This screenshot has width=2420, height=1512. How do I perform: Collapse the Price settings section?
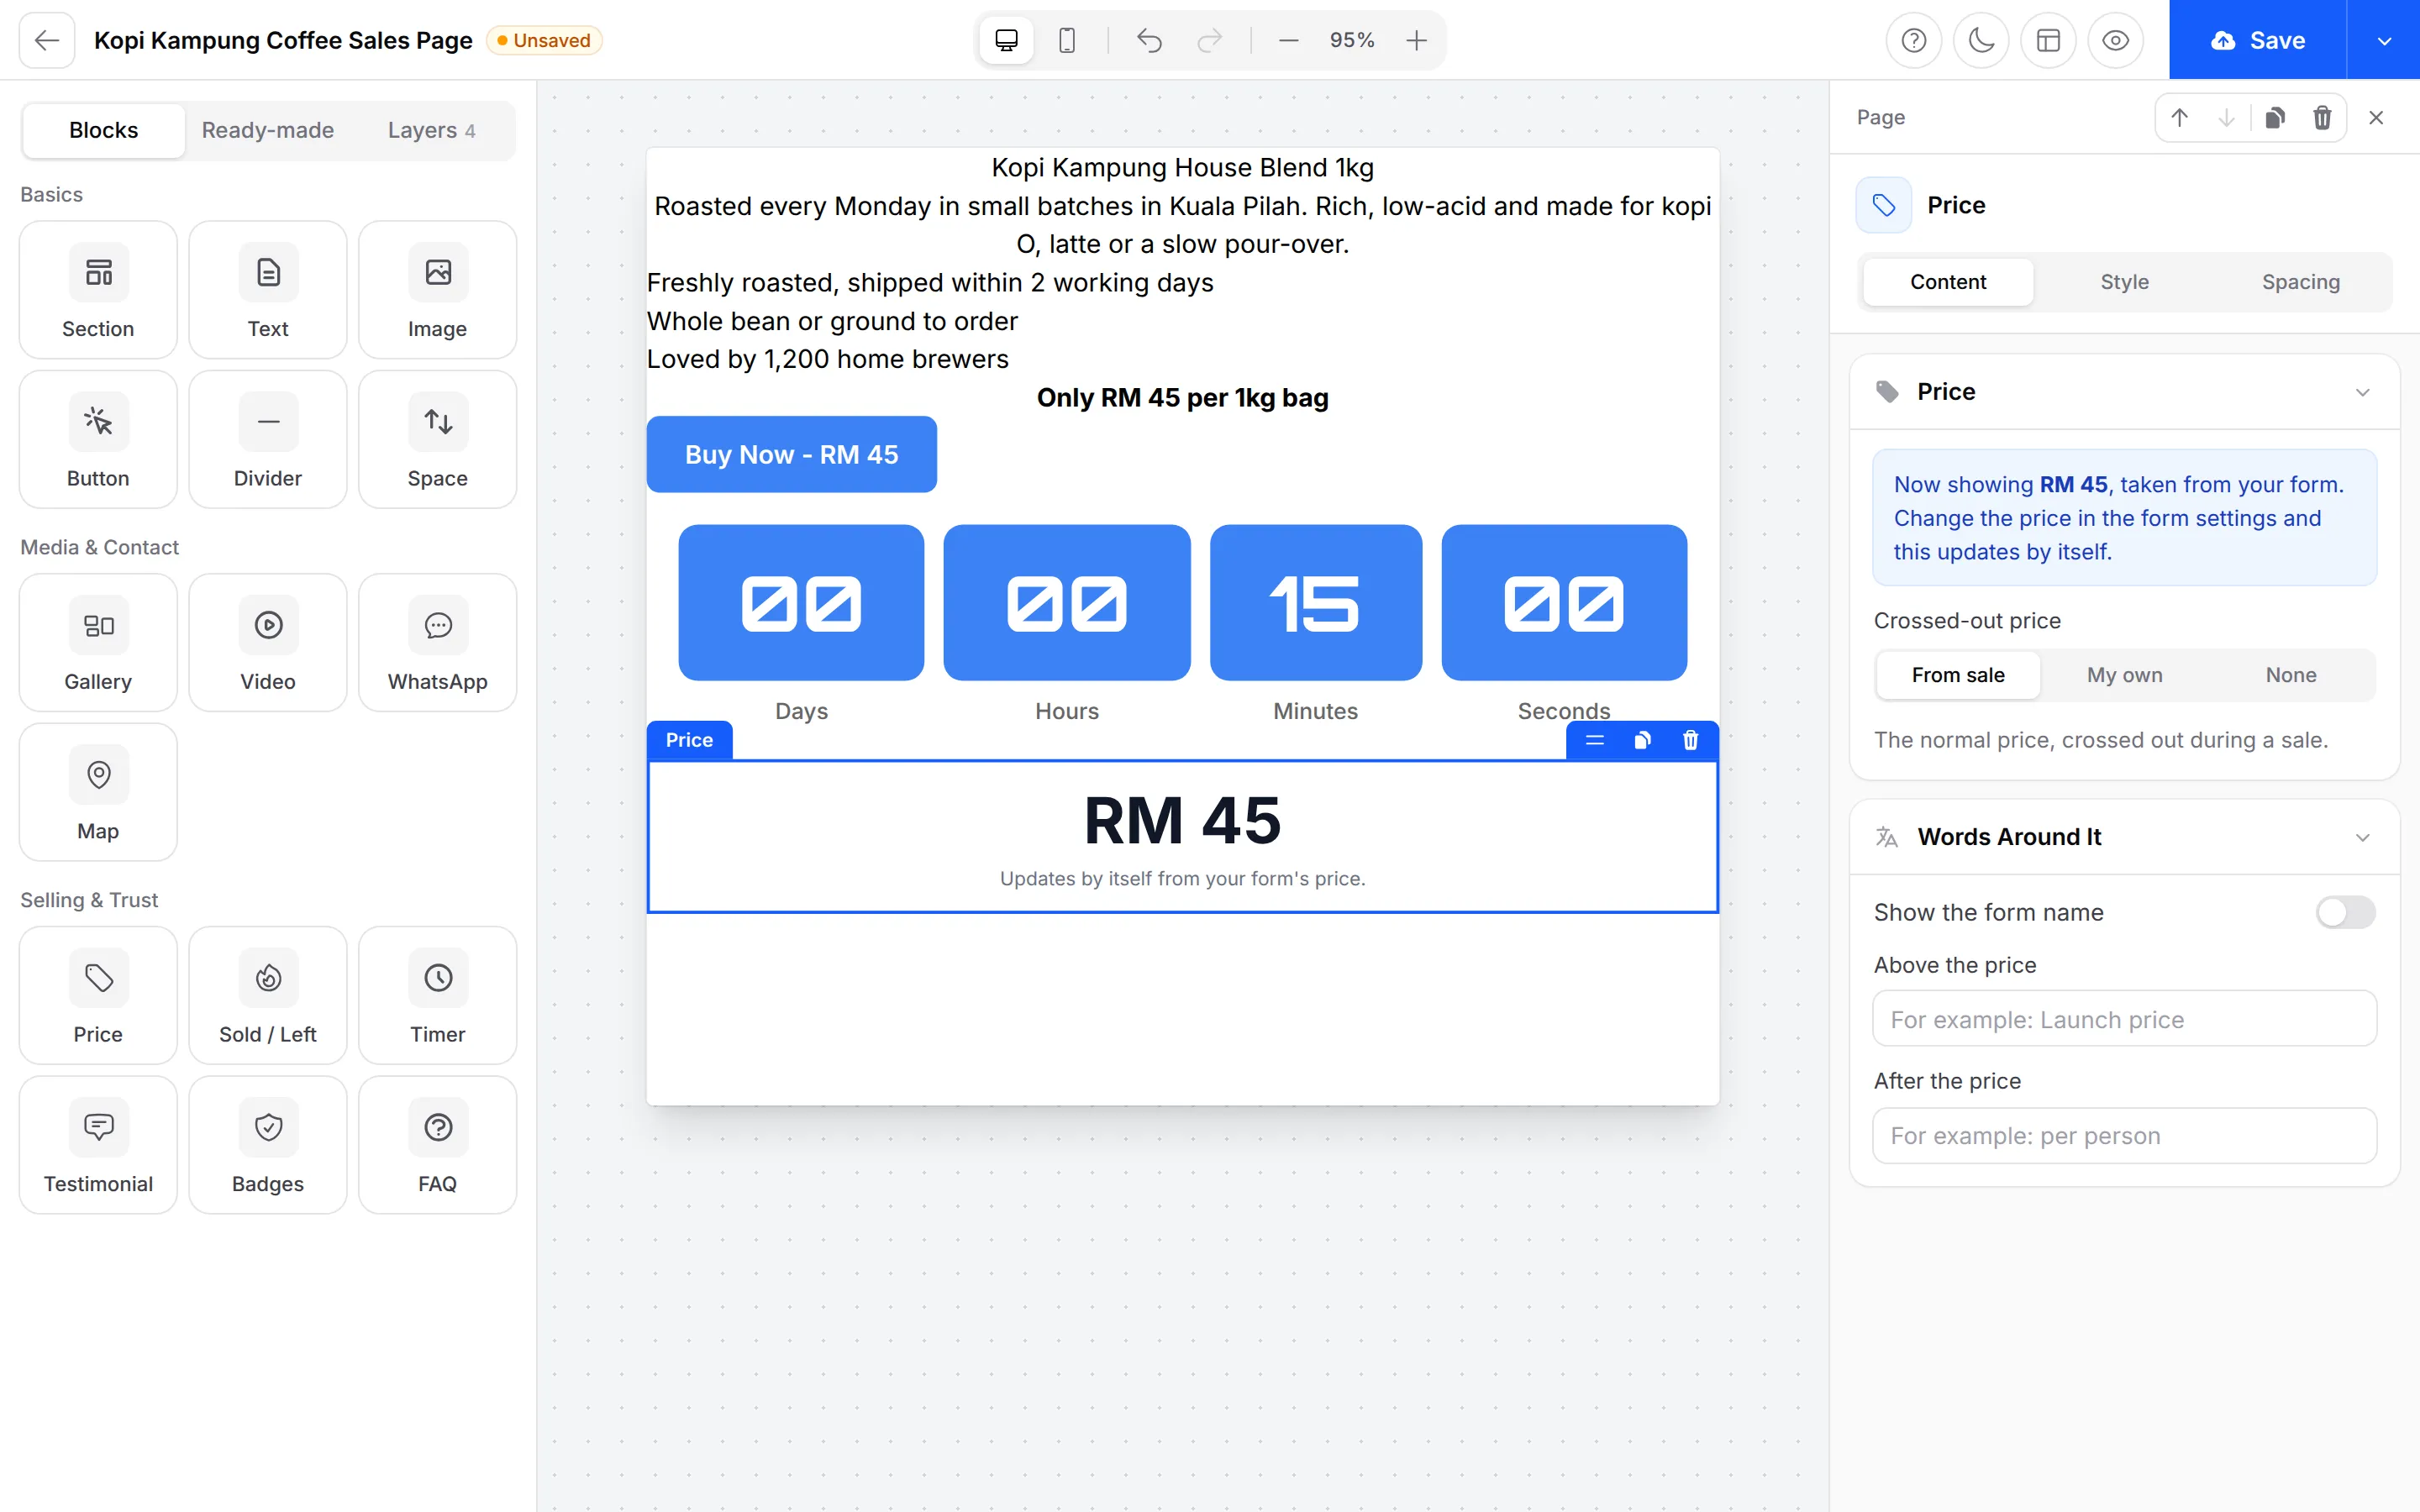2363,392
